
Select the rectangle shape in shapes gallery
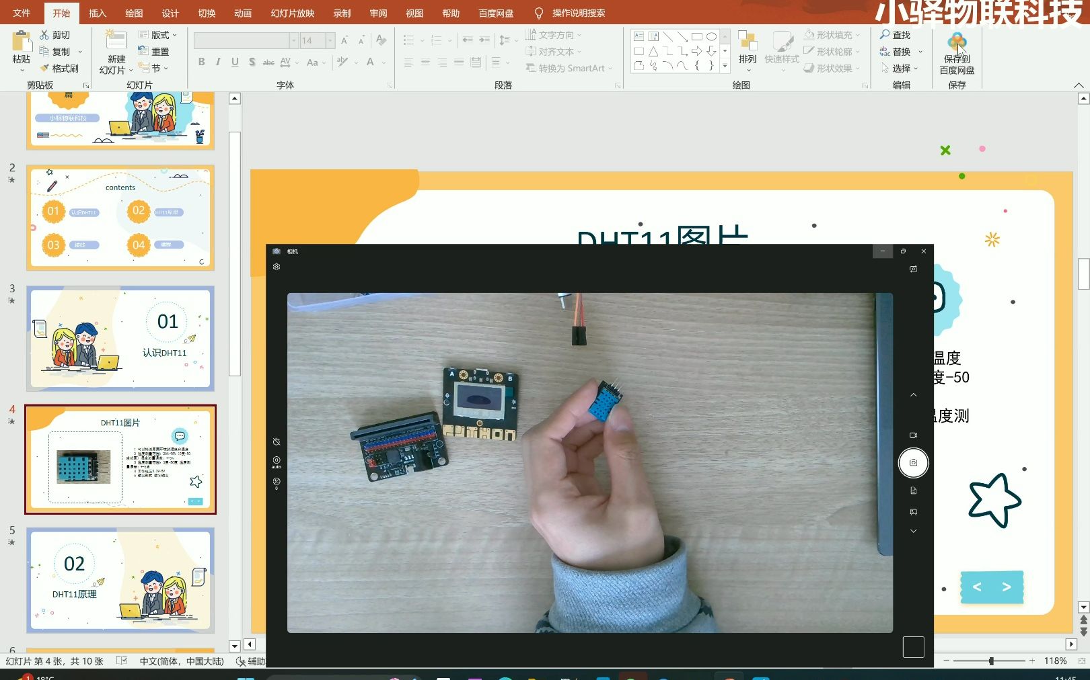click(x=697, y=36)
